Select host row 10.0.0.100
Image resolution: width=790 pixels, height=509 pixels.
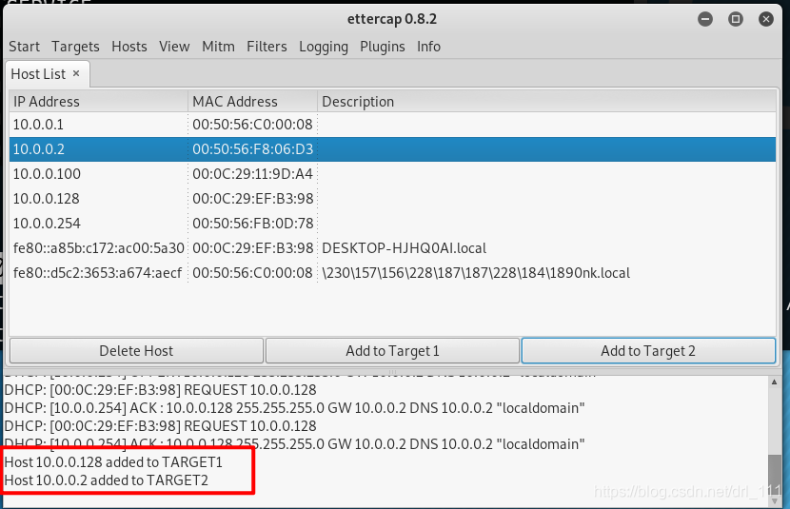[x=392, y=174]
